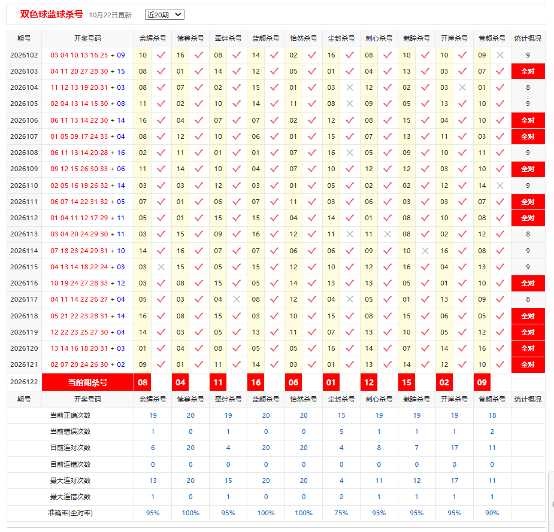Viewport: 554px width, 532px height.
Task: Click the 最大连对次数 row label
Action: coord(70,481)
